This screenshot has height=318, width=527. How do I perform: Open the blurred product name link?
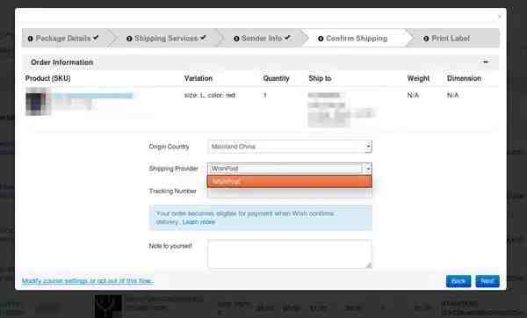[x=93, y=96]
